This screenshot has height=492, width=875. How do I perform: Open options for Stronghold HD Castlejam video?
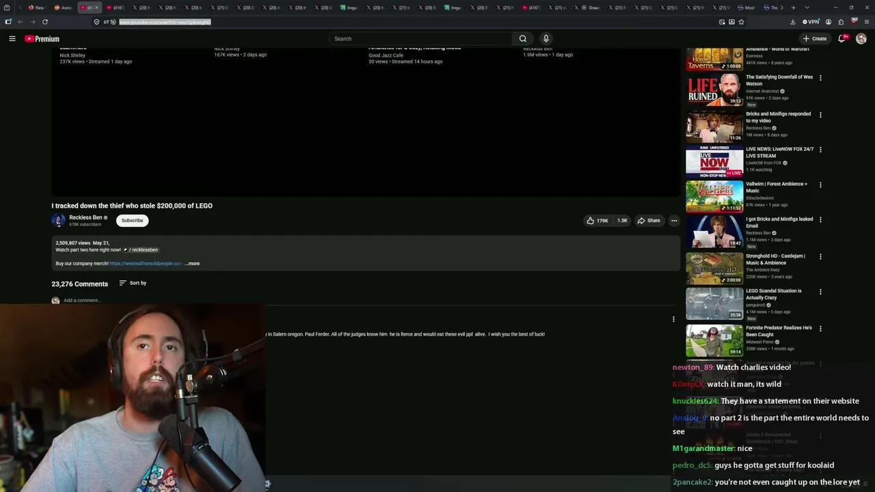[x=820, y=257]
